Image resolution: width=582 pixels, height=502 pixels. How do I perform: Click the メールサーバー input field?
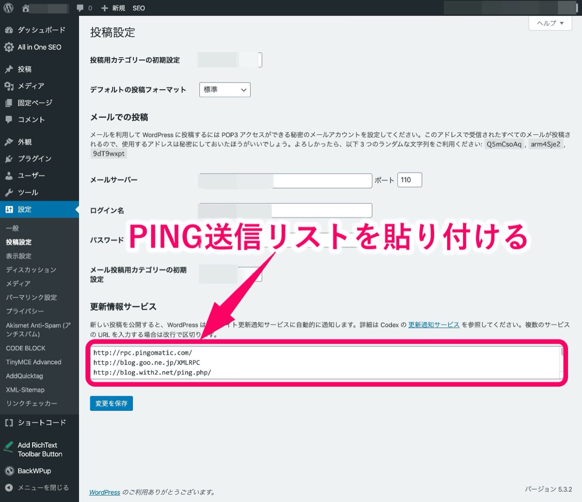click(x=286, y=180)
